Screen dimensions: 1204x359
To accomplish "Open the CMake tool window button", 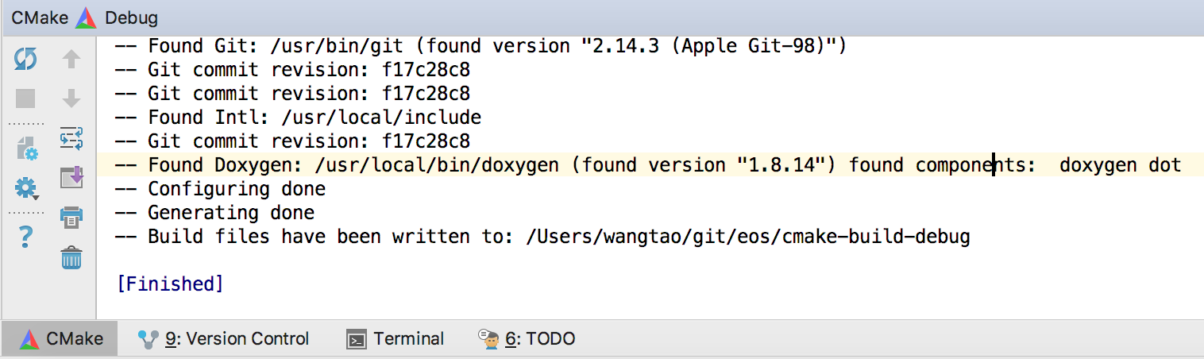I will [x=61, y=338].
